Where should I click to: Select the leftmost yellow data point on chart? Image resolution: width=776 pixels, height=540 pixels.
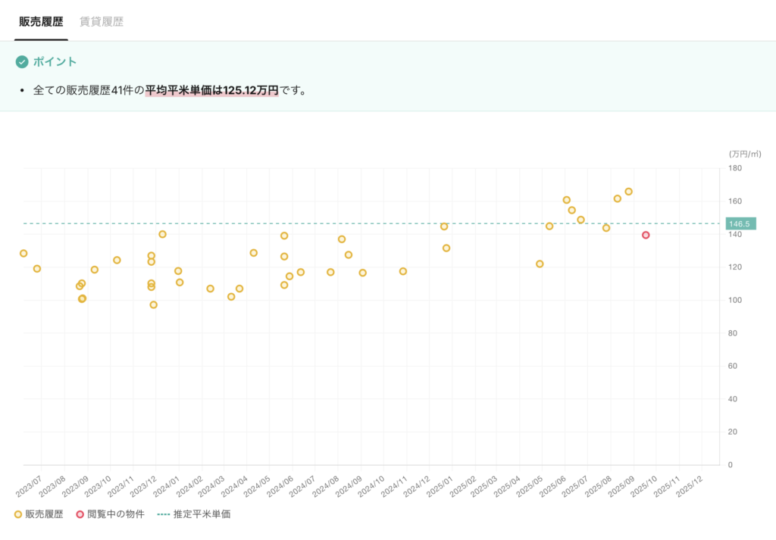(23, 254)
